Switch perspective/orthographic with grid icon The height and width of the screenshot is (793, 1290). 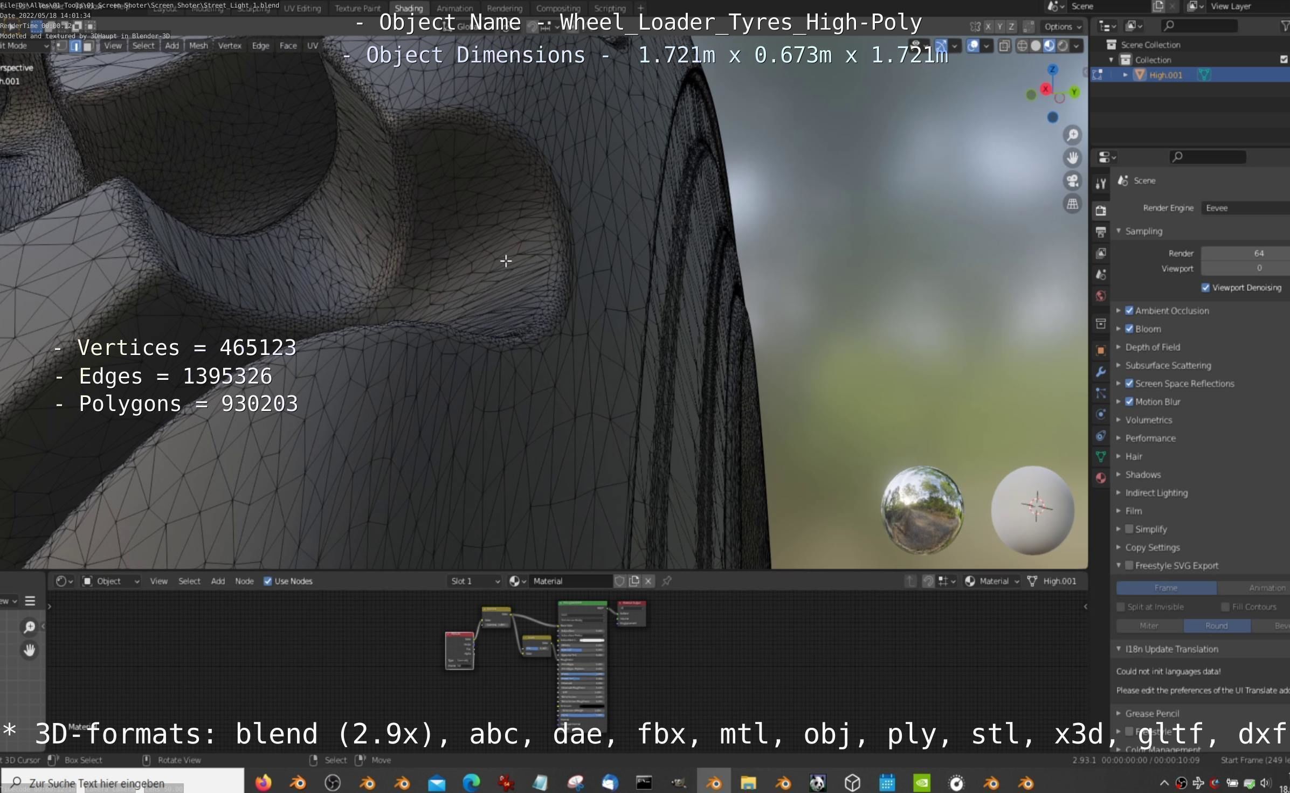point(1072,204)
